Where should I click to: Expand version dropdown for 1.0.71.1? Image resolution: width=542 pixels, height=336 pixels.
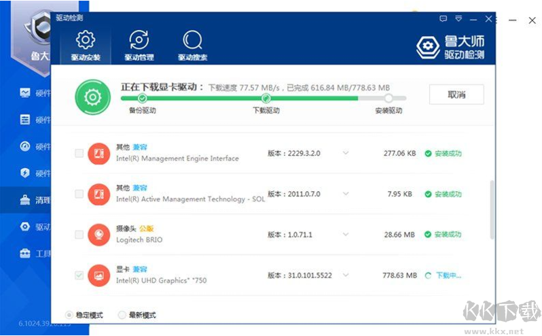pyautogui.click(x=346, y=235)
